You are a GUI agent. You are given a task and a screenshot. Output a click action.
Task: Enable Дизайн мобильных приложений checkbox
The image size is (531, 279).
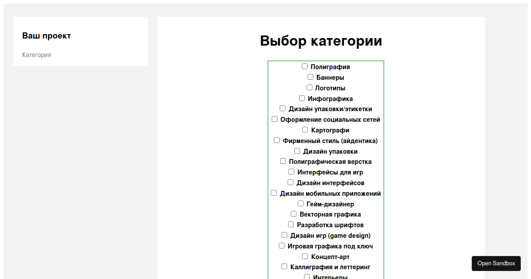click(x=274, y=193)
